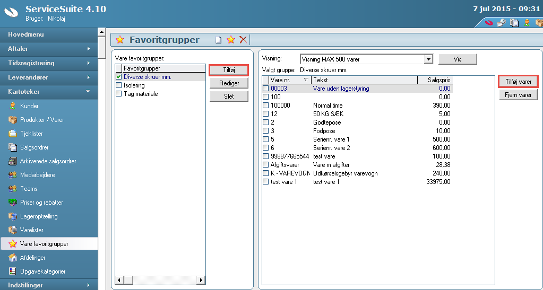The image size is (543, 290).
Task: Click the Varelister icon in sidebar
Action: [12, 230]
